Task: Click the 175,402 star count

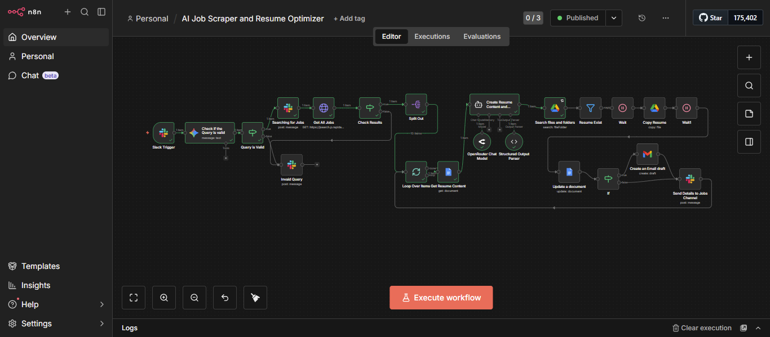Action: pos(745,18)
